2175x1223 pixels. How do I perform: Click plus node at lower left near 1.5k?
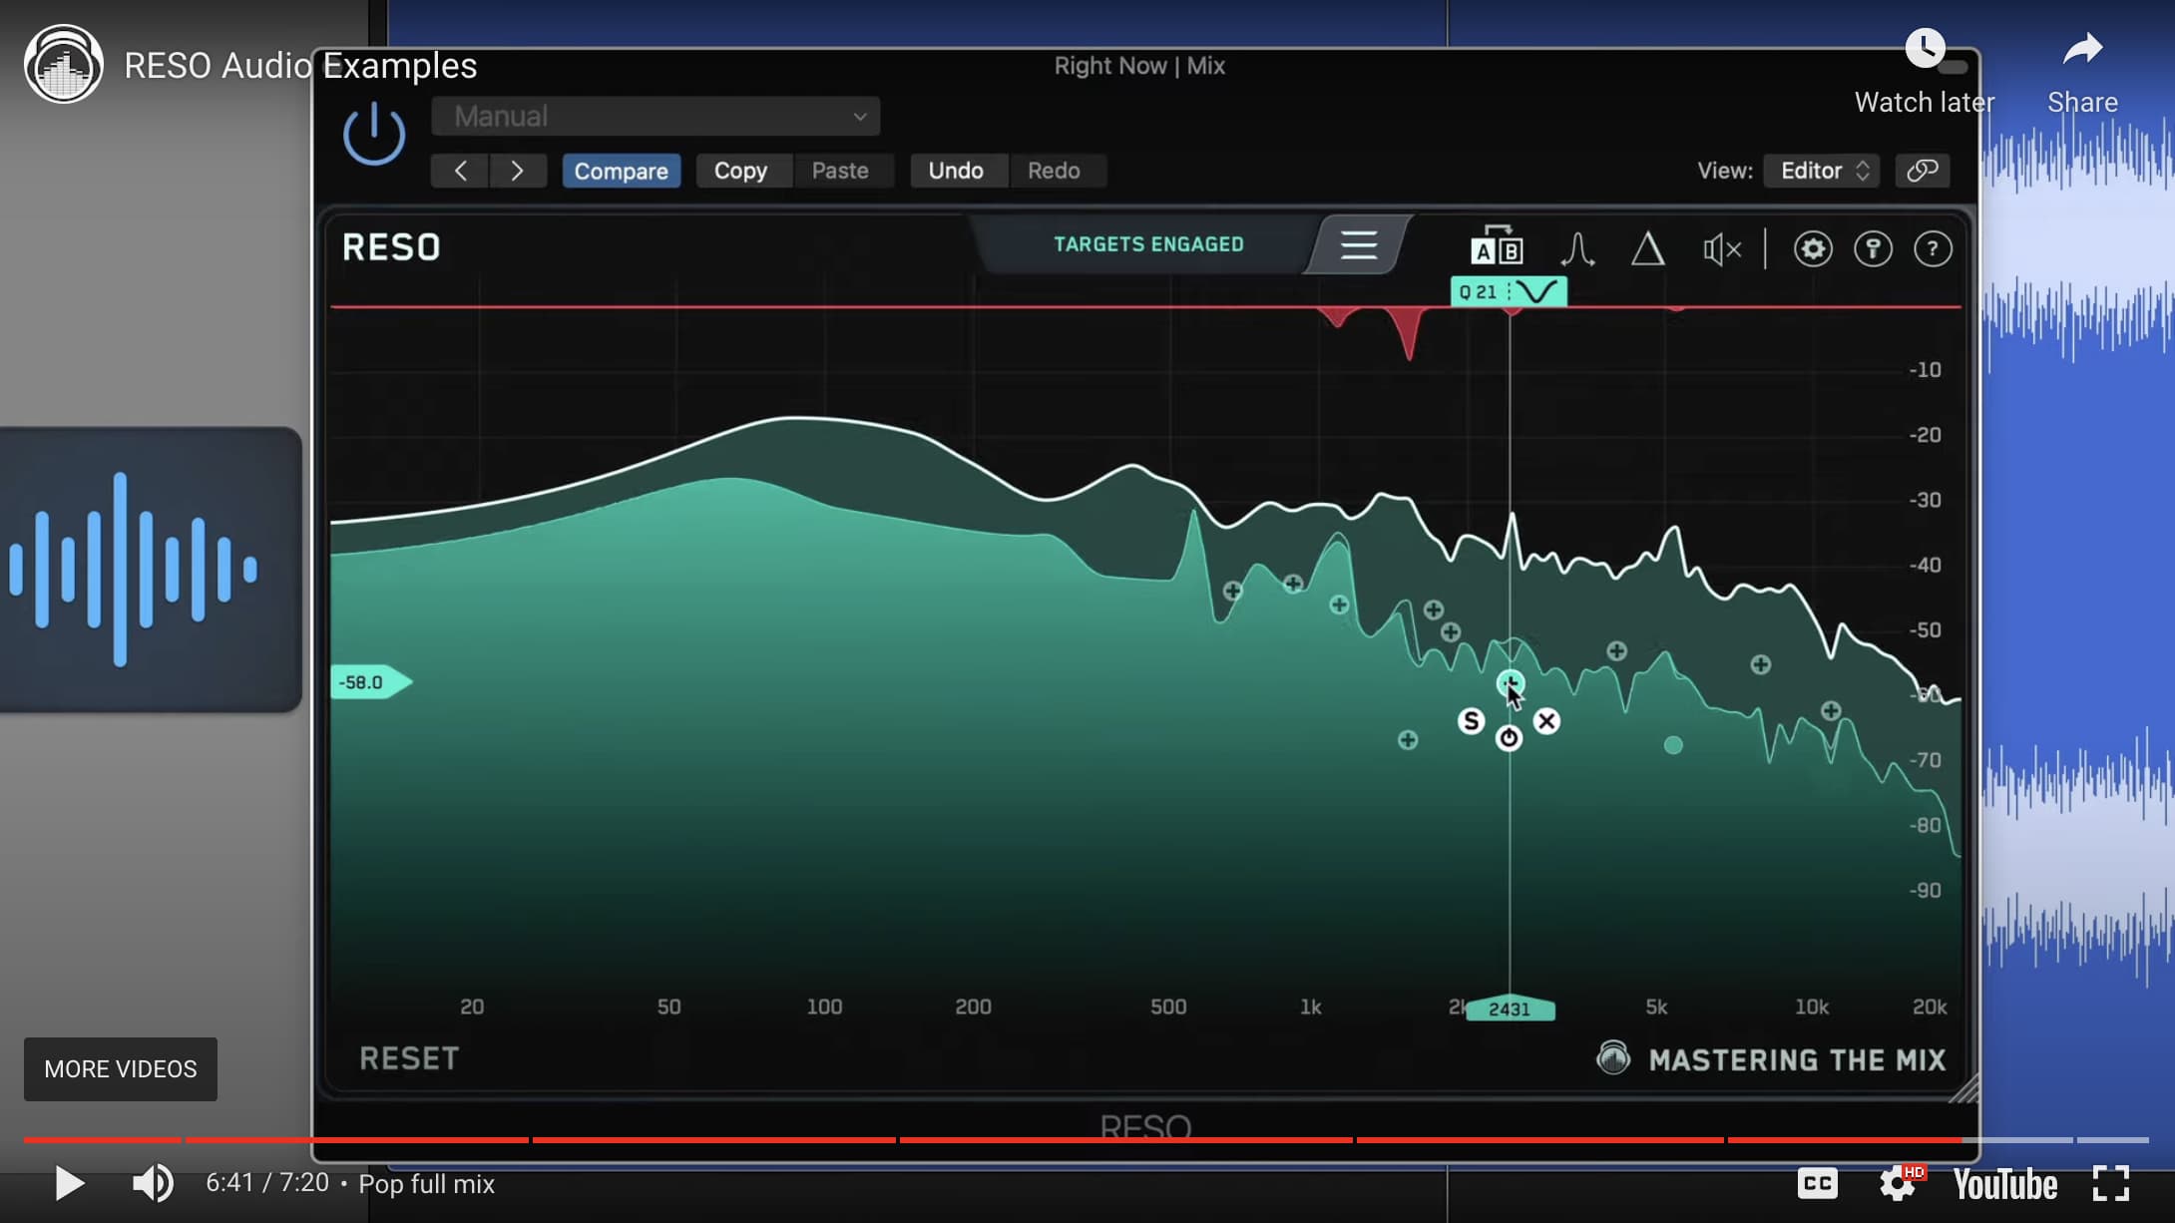[x=1407, y=739]
